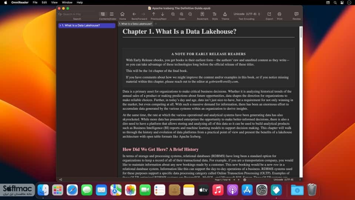The width and height of the screenshot is (355, 200).
Task: Open Spotlight search in menu bar
Action: pyautogui.click(x=335, y=3)
